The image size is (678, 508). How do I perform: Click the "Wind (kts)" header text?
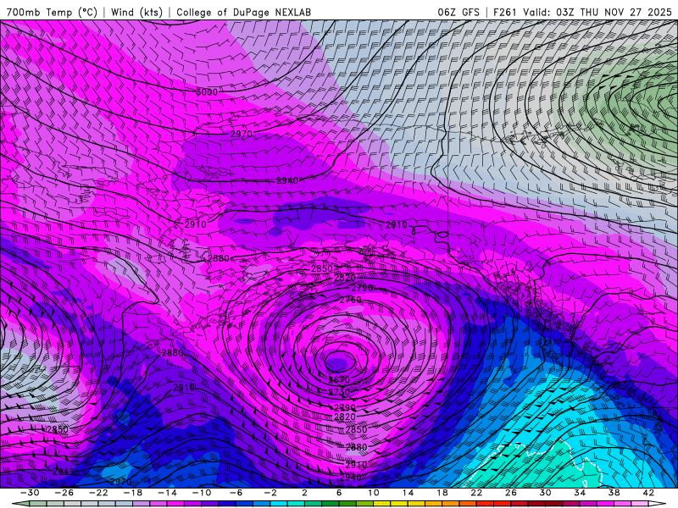(x=136, y=12)
